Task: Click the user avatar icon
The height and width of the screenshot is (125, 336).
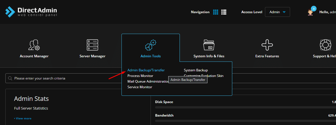Action: pyautogui.click(x=310, y=12)
